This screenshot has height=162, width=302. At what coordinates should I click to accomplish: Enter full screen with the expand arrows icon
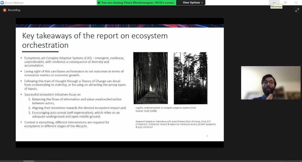pyautogui.click(x=297, y=10)
